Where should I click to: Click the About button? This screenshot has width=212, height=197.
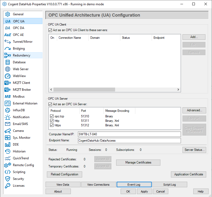pyautogui.click(x=58, y=191)
